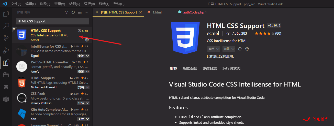Open the Source Control view

[x=6, y=38]
